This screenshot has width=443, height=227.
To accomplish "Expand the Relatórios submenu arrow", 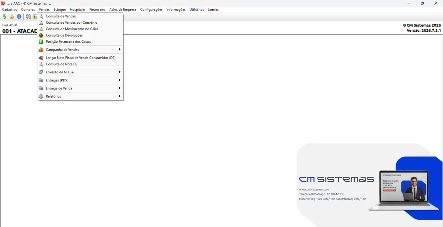I will coord(120,96).
